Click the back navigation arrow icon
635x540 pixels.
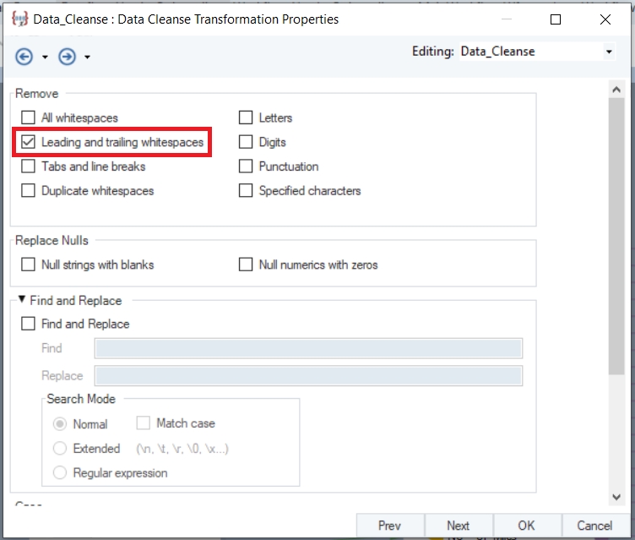24,57
